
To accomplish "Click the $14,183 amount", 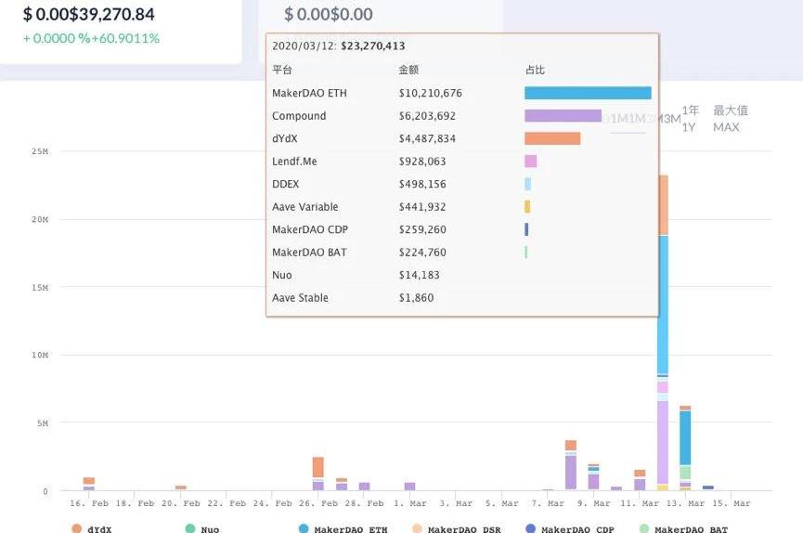I will [419, 275].
